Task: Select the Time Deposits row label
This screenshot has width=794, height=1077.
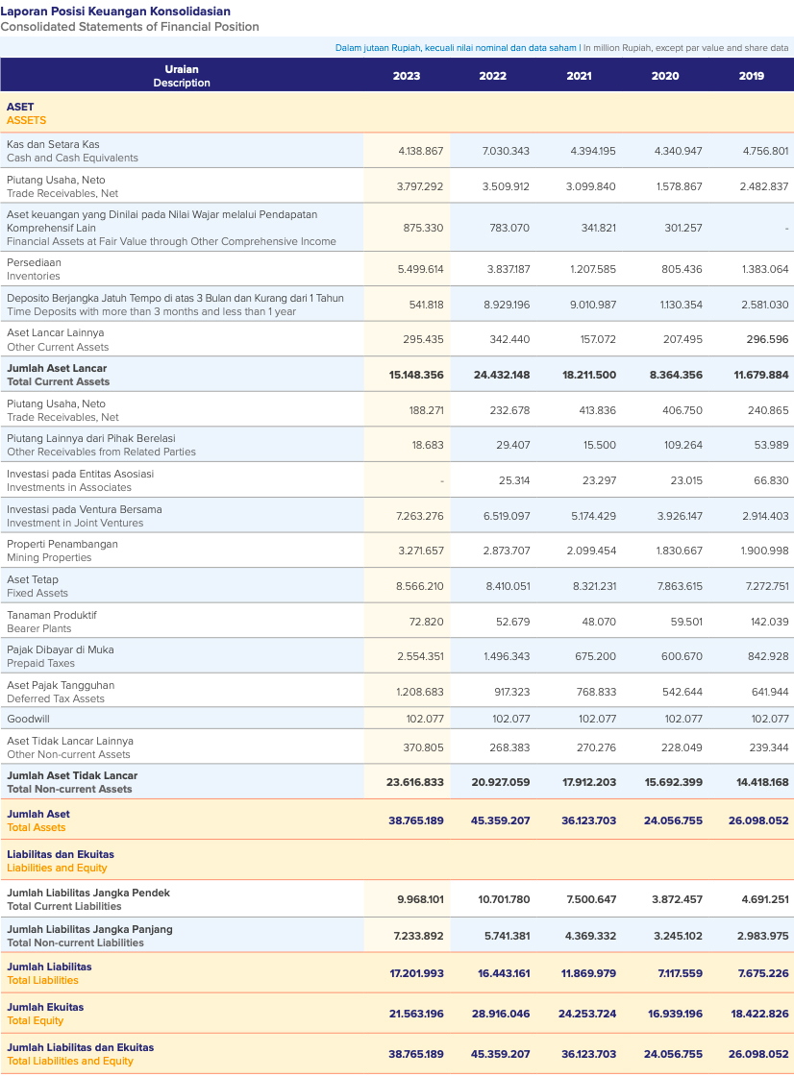Action: click(175, 305)
